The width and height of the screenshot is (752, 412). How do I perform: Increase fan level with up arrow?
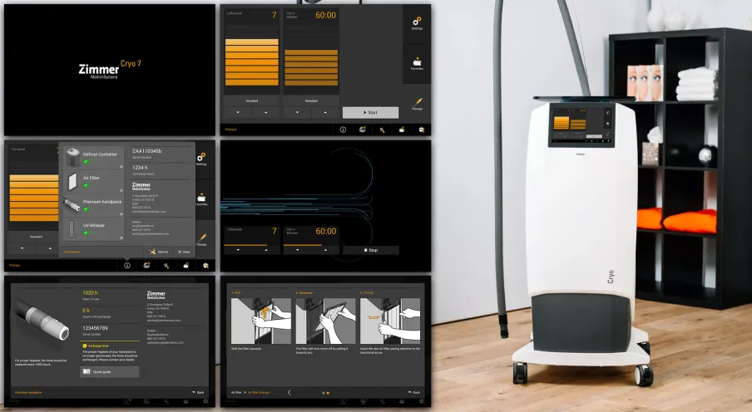pos(265,113)
